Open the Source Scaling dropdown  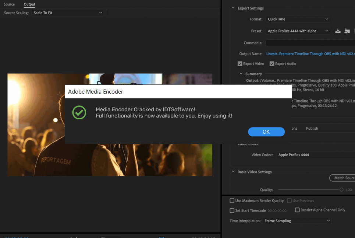(67, 13)
